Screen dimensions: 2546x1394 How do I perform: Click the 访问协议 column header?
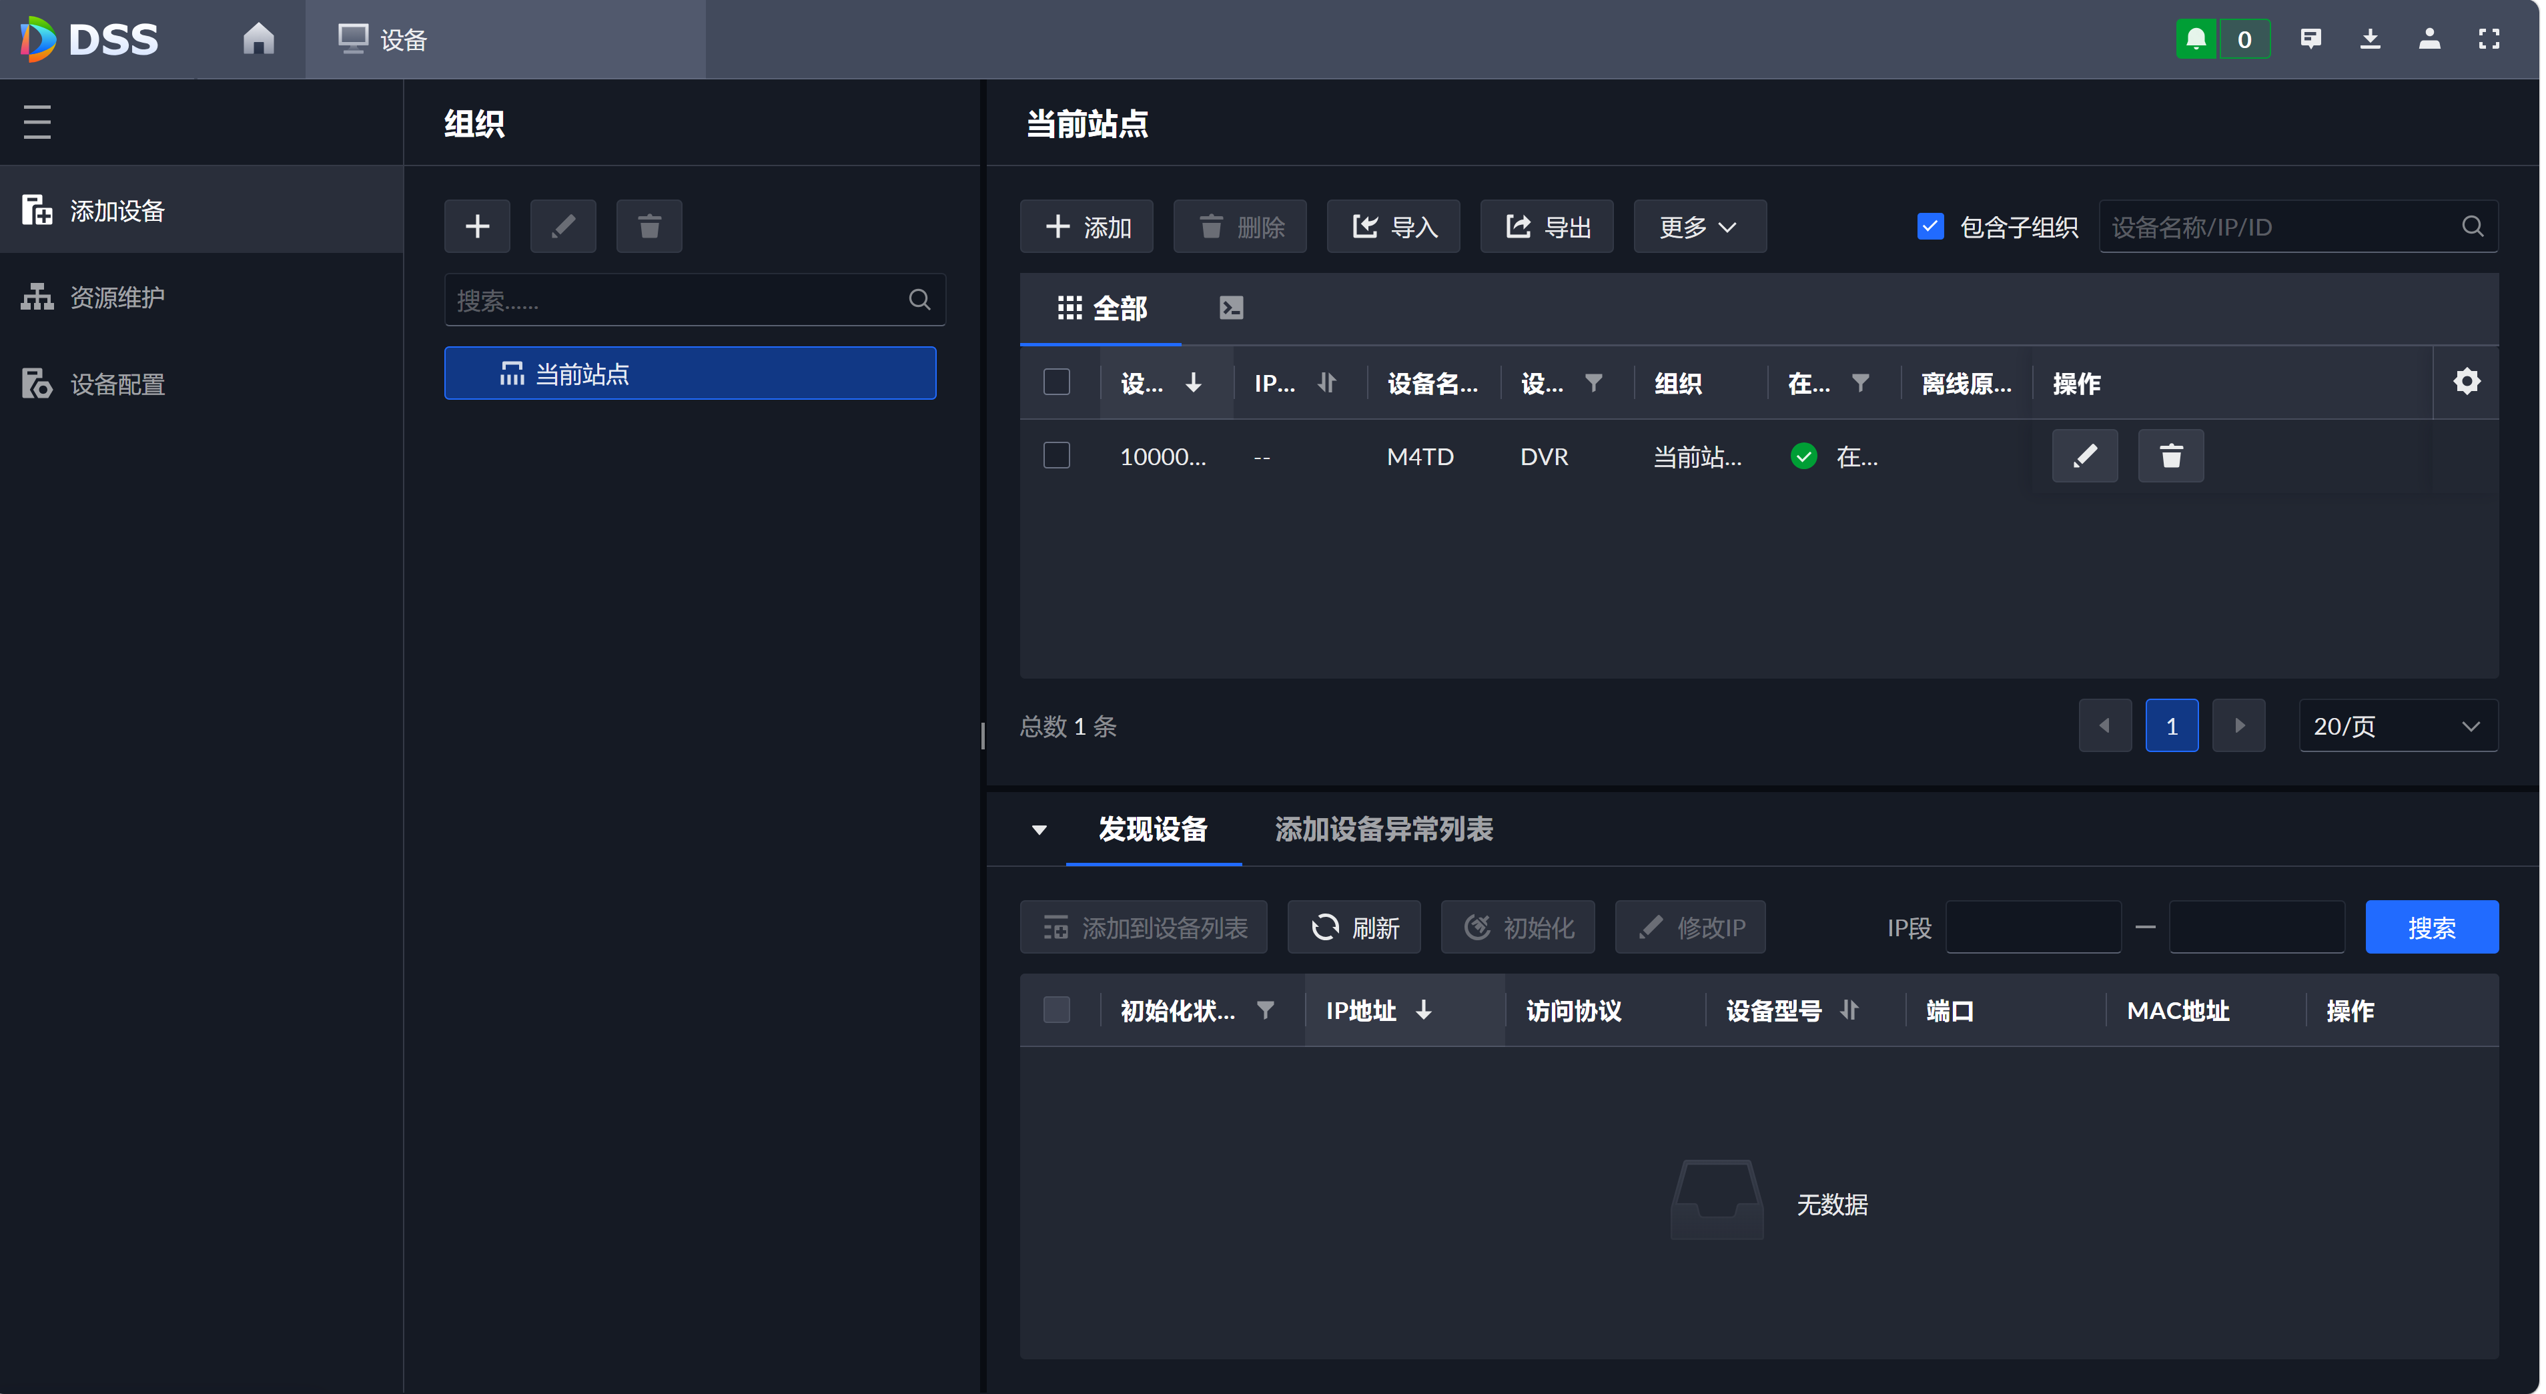(x=1575, y=1010)
